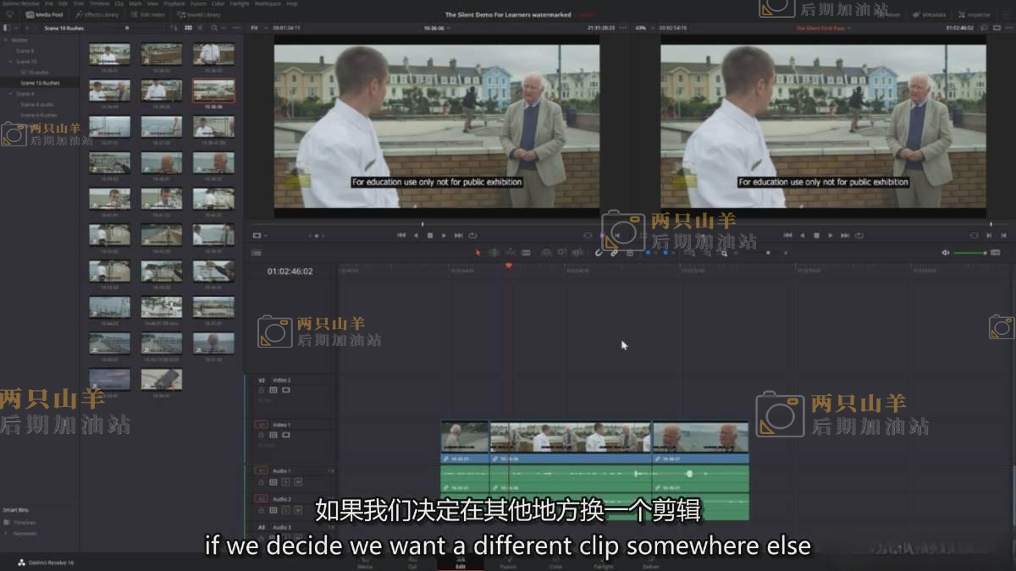
Task: Open the source viewer Fit zoom dropdown
Action: (256, 28)
